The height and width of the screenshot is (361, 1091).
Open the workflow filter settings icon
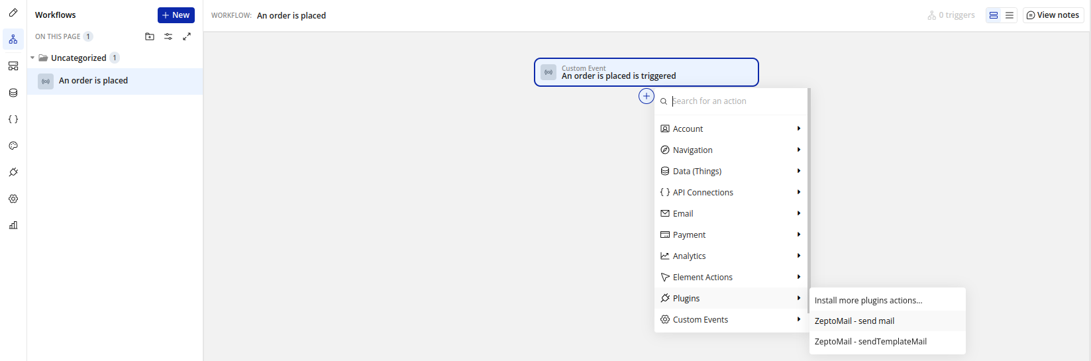pyautogui.click(x=168, y=36)
